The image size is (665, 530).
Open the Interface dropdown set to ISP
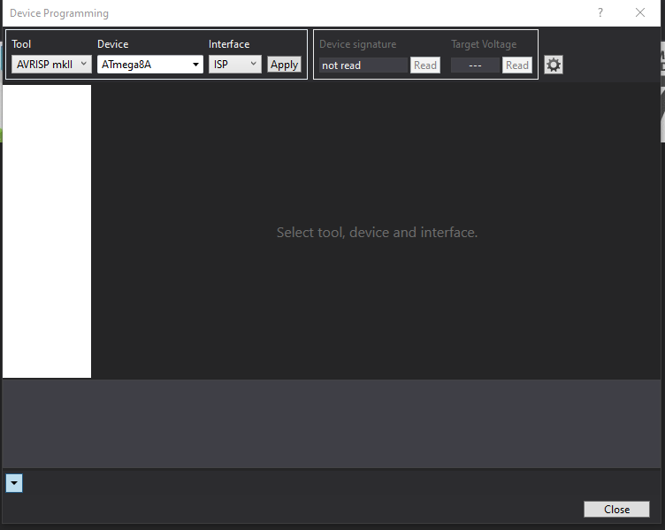tap(235, 65)
